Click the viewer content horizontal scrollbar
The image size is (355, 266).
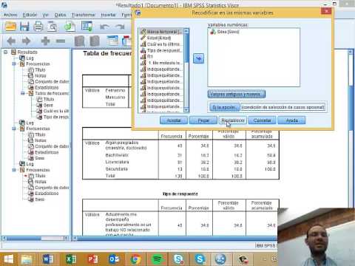coord(176,239)
